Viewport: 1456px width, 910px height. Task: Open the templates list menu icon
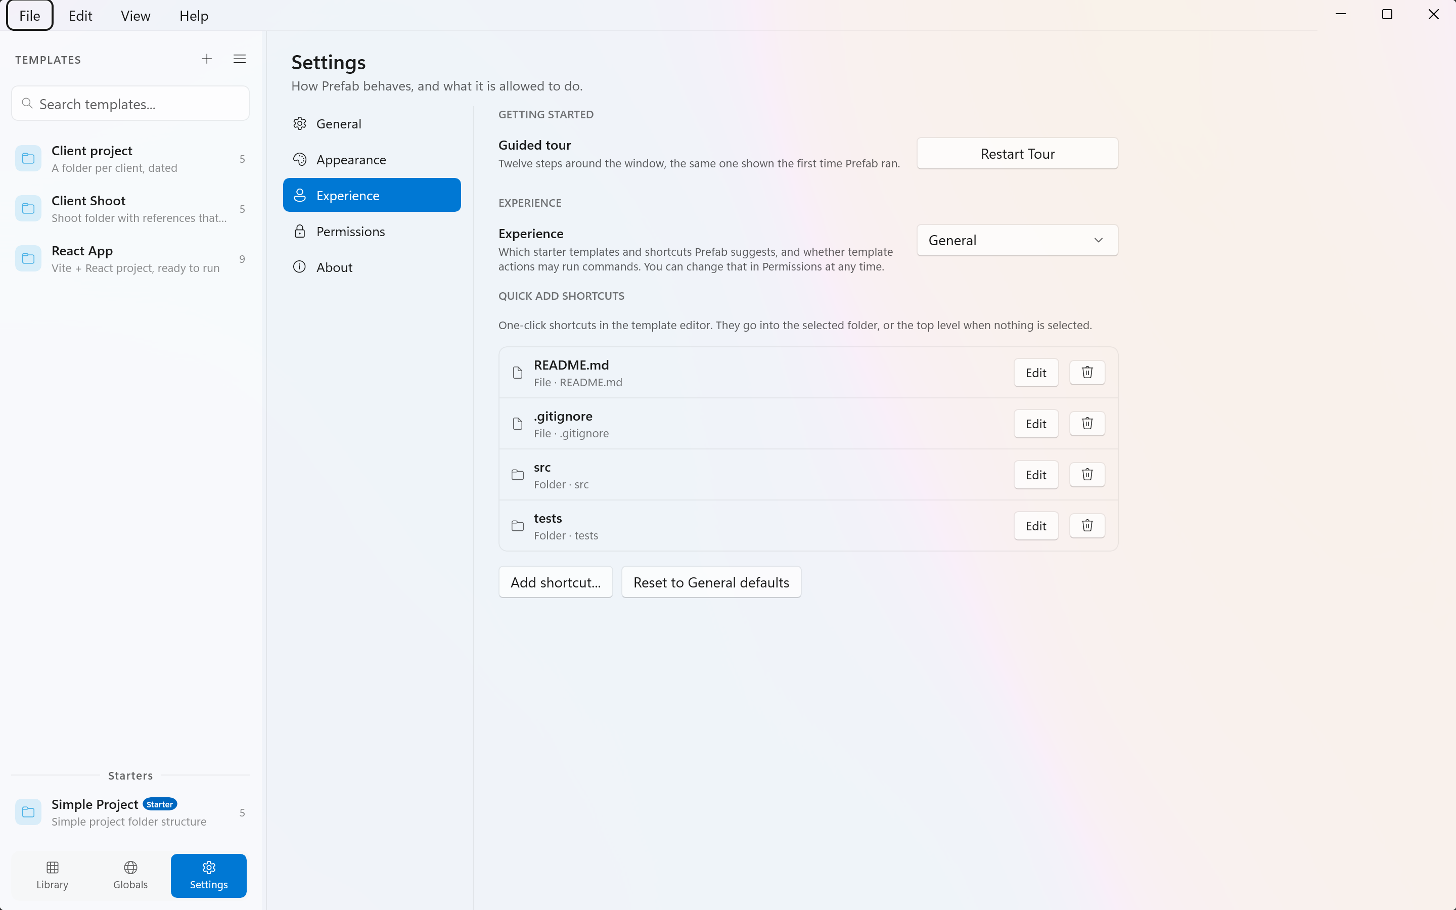pos(240,59)
